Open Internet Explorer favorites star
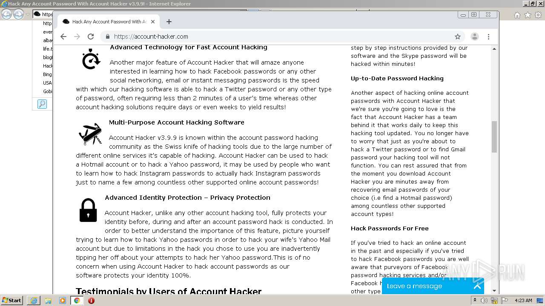The height and width of the screenshot is (306, 545). (528, 15)
